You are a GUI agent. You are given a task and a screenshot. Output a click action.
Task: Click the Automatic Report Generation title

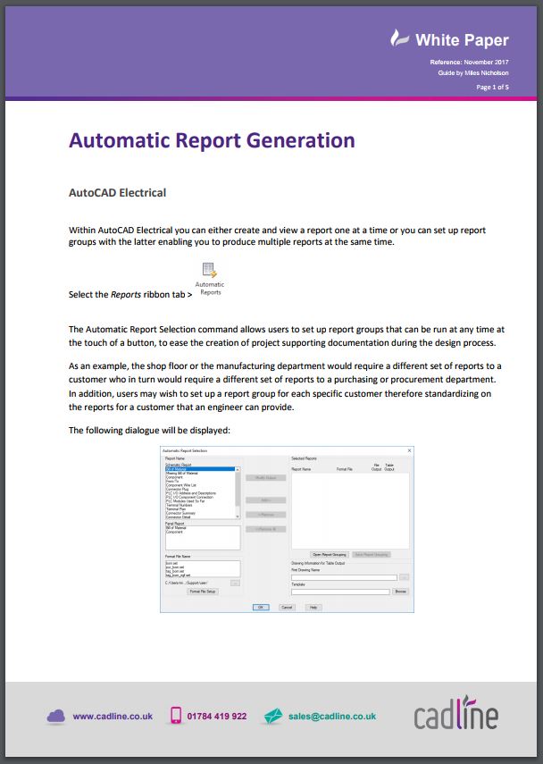pos(212,140)
